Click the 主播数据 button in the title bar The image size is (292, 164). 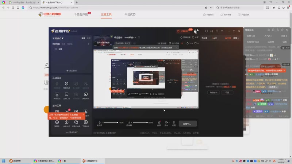tap(184, 31)
